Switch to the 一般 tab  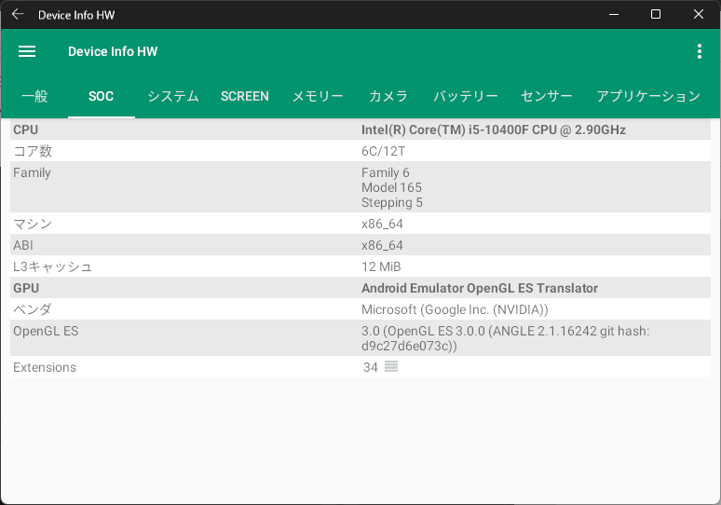(x=34, y=96)
